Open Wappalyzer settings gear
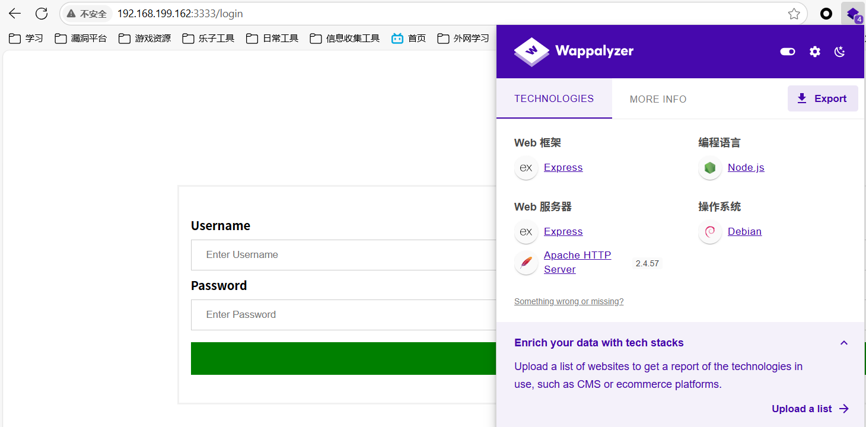 click(x=815, y=52)
